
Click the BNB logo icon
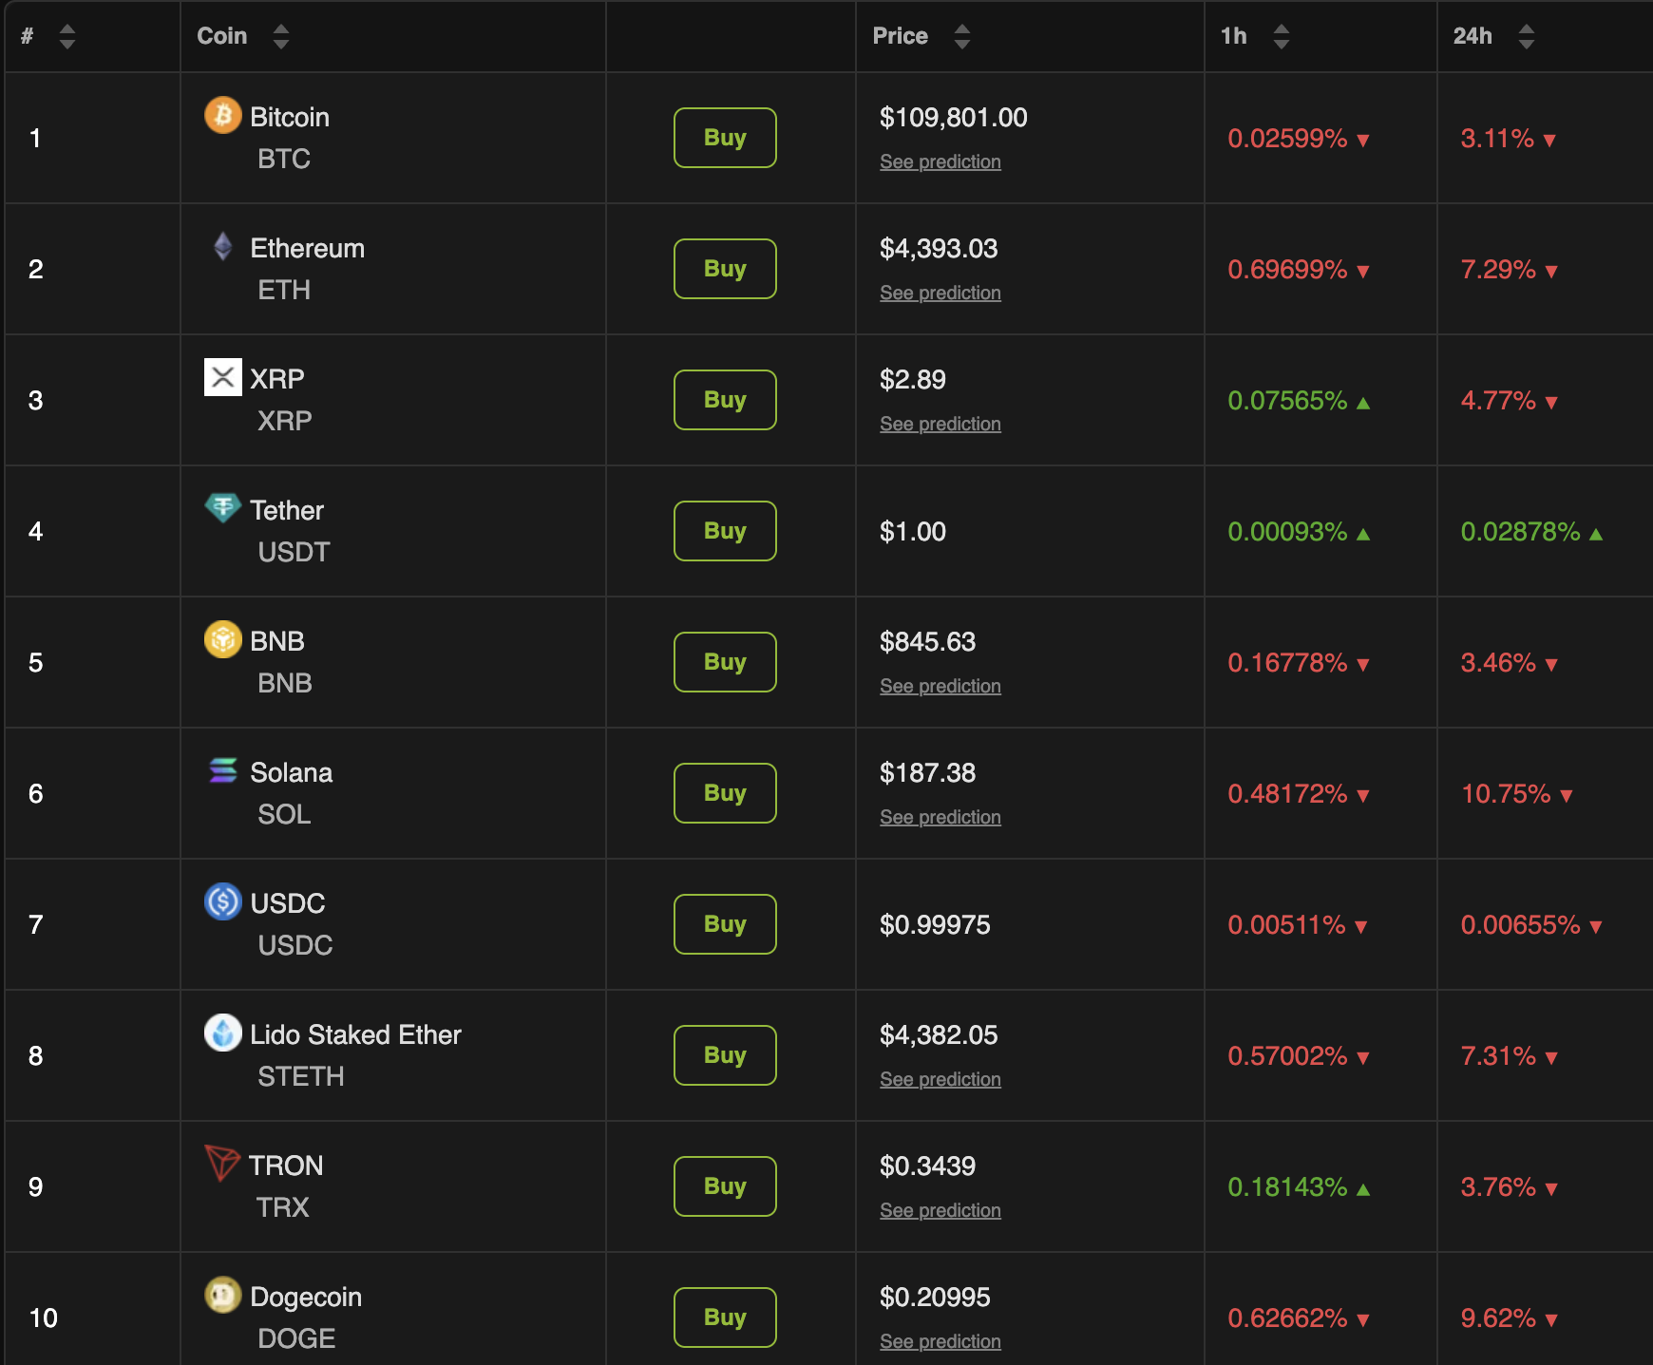222,639
